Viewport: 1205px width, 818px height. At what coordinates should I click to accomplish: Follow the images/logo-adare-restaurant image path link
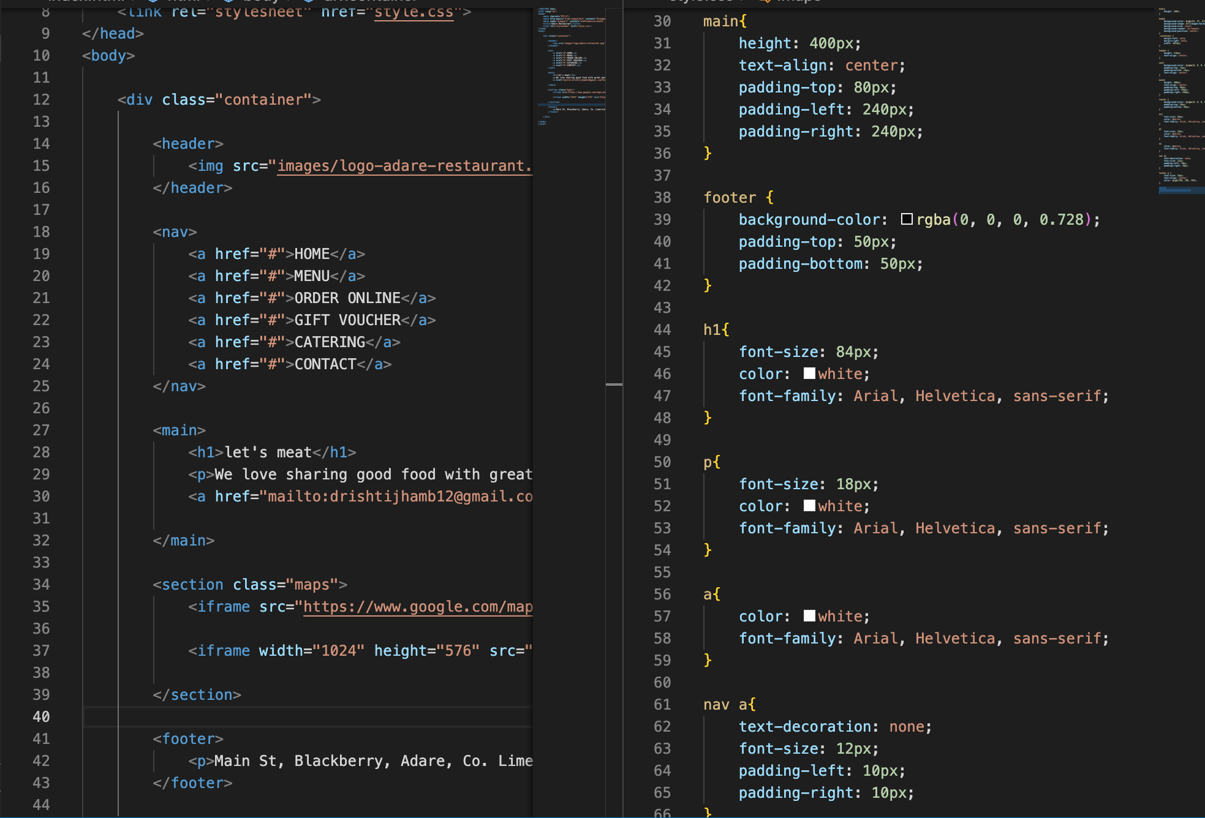coord(405,166)
